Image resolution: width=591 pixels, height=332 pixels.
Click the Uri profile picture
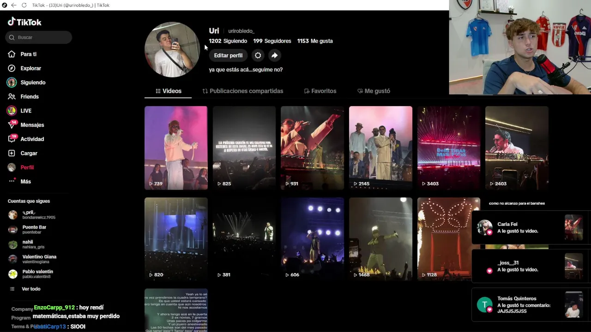pos(172,49)
